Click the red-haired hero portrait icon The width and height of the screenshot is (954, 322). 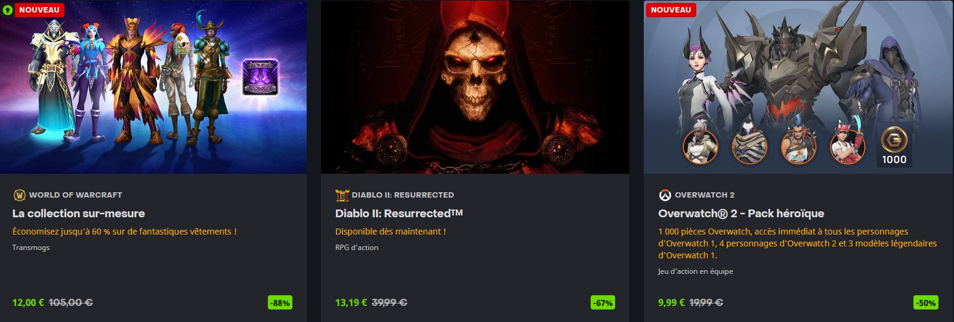tap(848, 146)
